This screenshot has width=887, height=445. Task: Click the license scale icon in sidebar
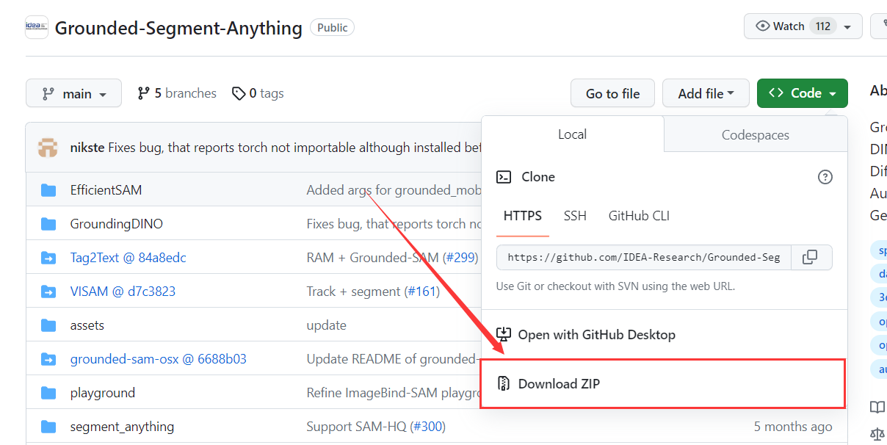[877, 435]
